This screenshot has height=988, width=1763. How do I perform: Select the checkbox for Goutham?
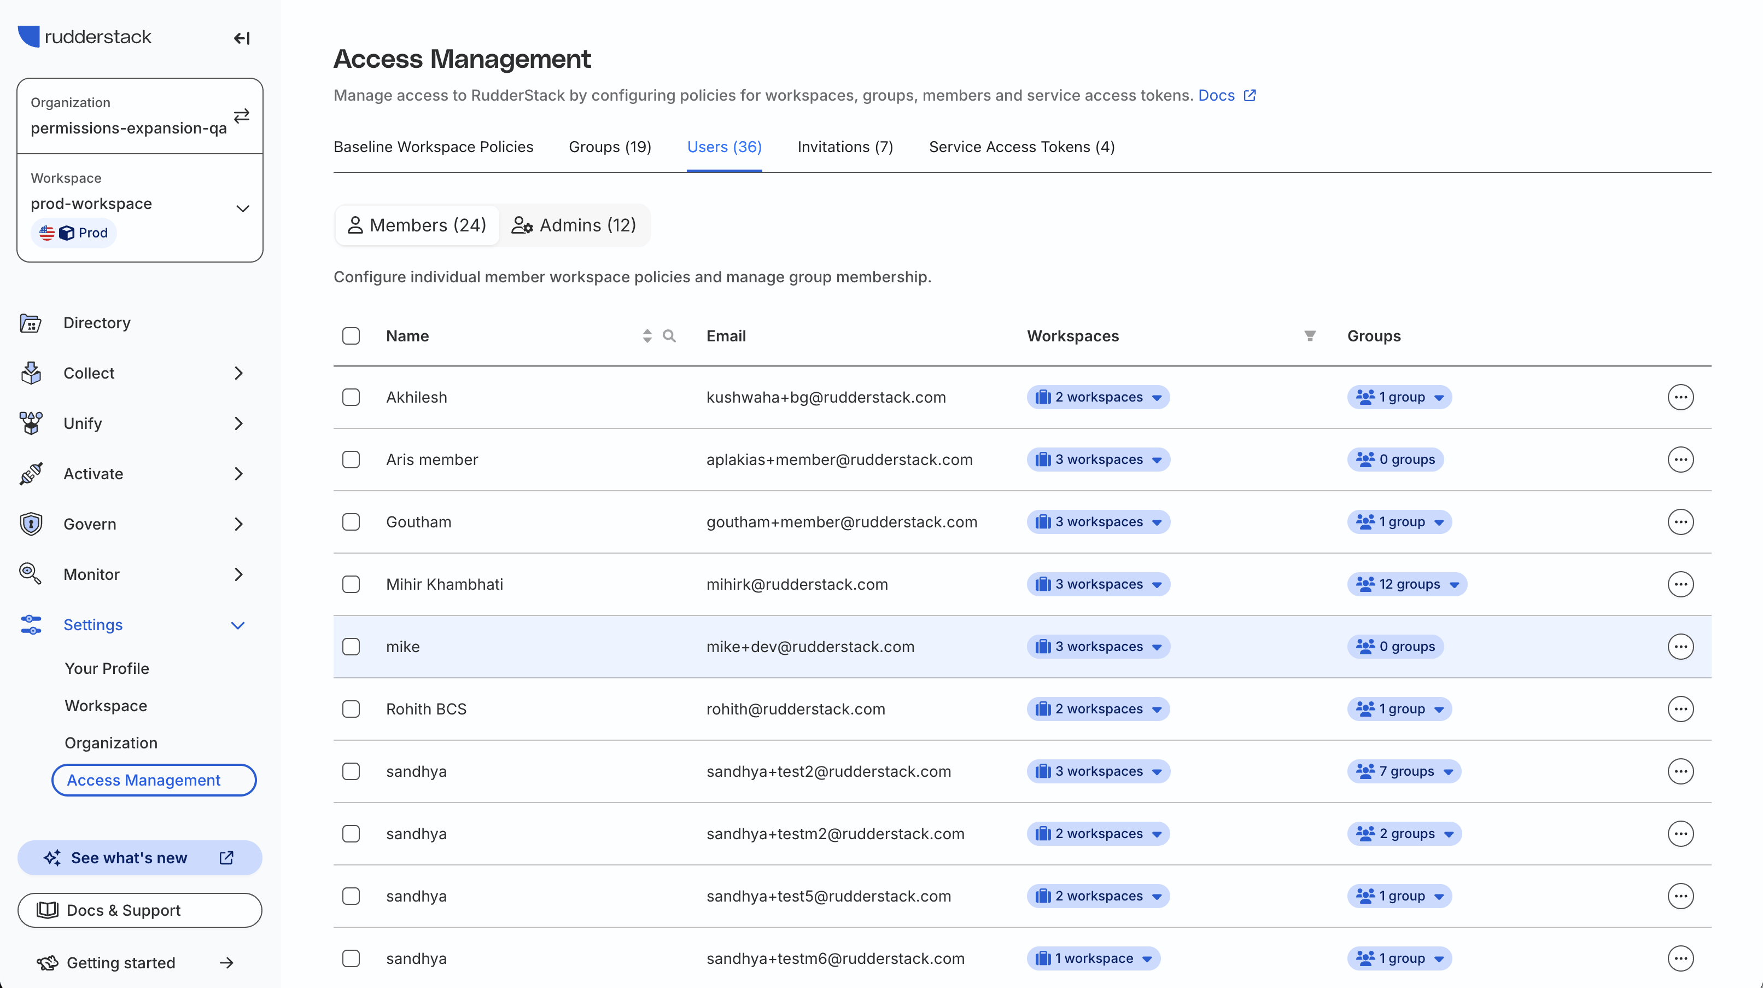tap(351, 522)
